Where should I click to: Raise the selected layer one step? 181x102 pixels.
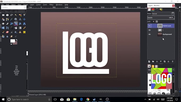click(157, 62)
